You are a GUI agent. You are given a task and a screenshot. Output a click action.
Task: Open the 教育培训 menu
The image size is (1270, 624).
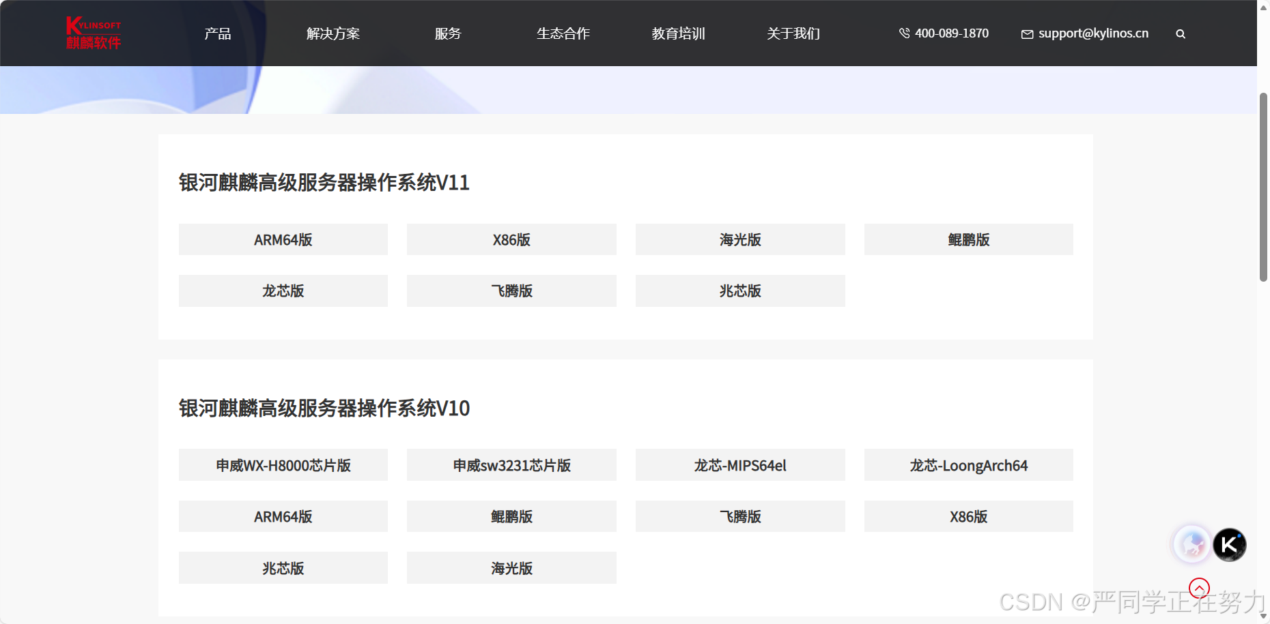[x=678, y=33]
